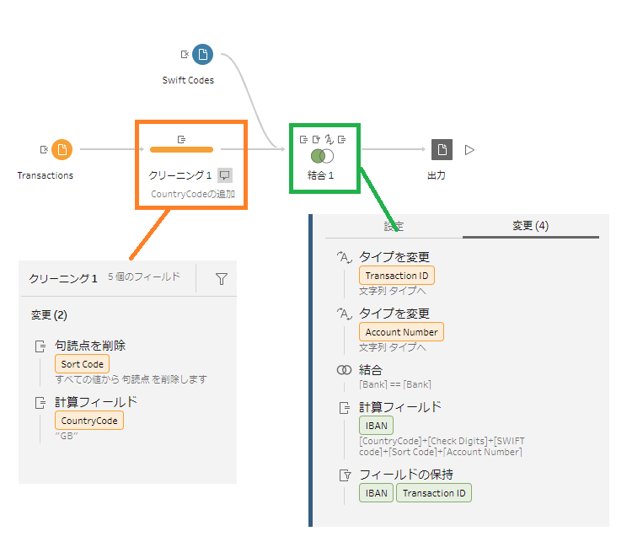
Task: Click type-change icon for Transaction ID entry
Action: click(344, 257)
